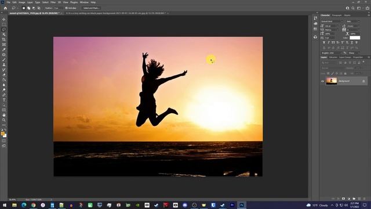Click the foreground color swatch

tap(2, 134)
